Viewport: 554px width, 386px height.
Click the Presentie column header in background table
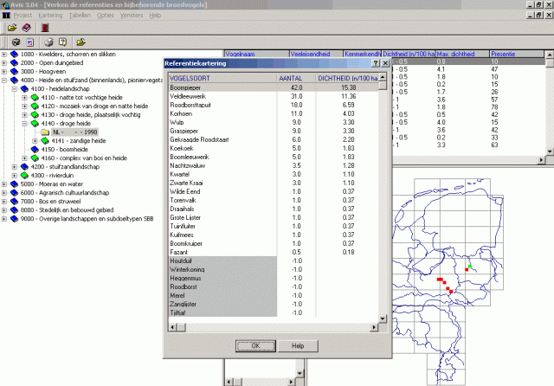517,54
